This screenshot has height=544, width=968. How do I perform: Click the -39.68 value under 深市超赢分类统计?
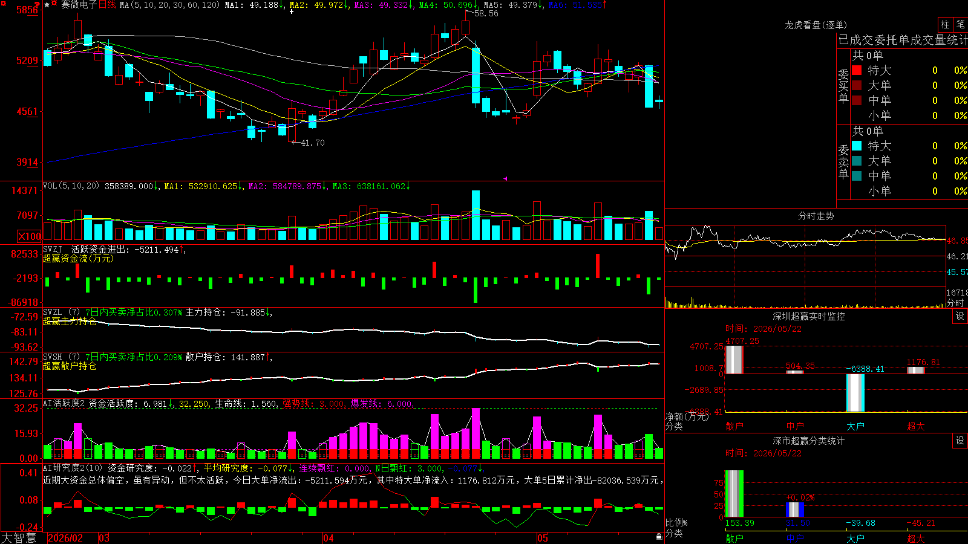[860, 523]
